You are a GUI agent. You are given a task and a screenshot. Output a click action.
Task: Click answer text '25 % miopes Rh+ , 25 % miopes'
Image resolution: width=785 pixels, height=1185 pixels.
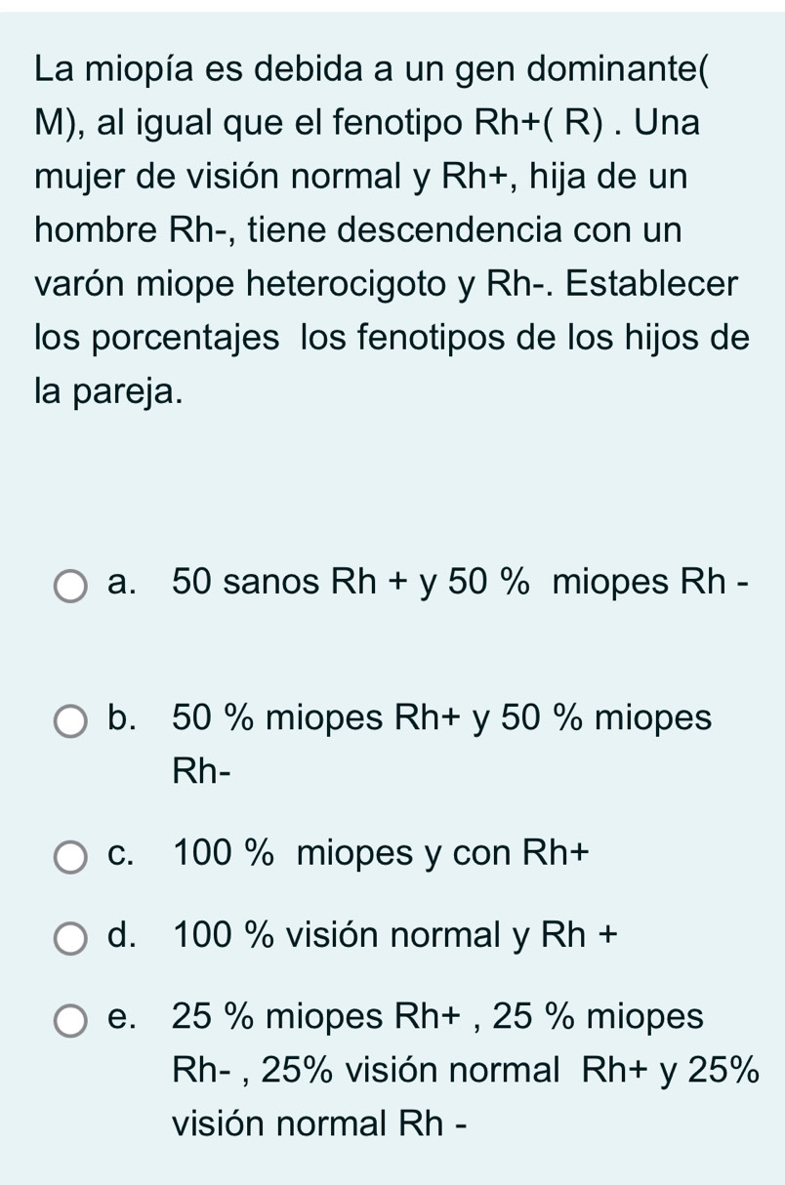(x=437, y=1017)
